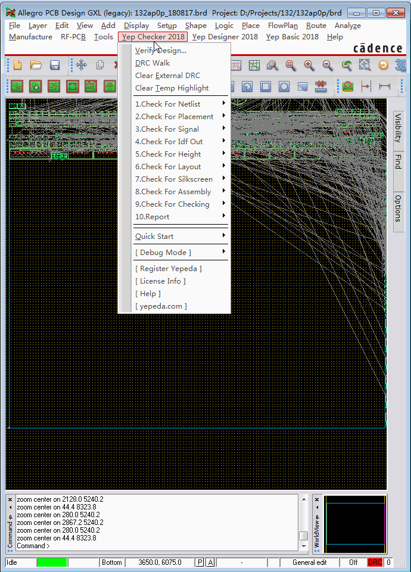Screen dimensions: 411x572
Task: Click the green status indicator in status bar
Action: tap(52, 562)
